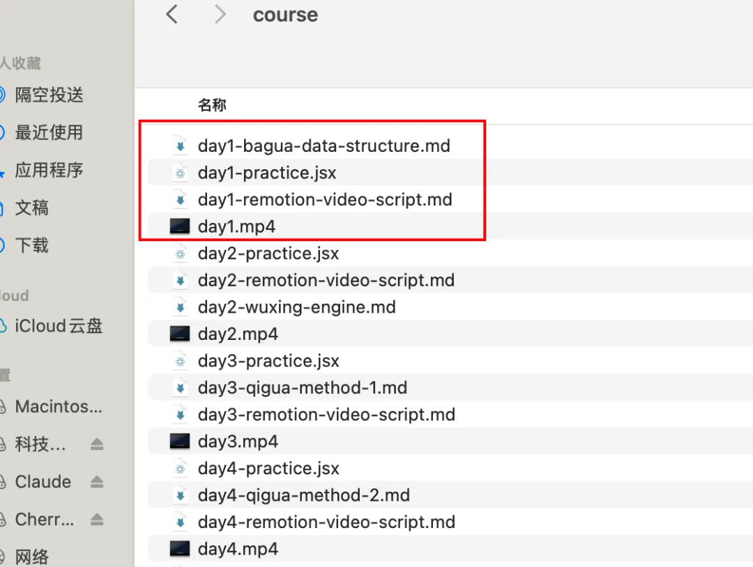Image resolution: width=753 pixels, height=567 pixels.
Task: Click the day4-qigua-method-2.md file icon
Action: pos(180,496)
